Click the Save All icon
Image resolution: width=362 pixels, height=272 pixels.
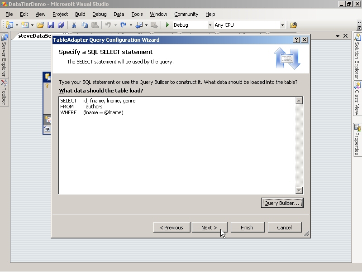[61, 25]
